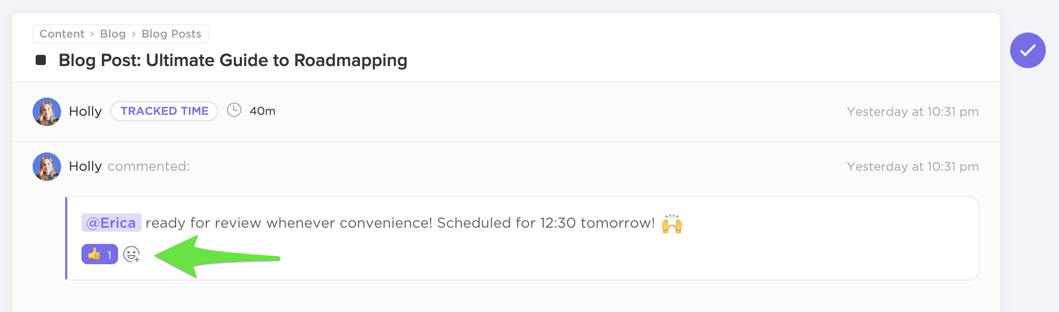Open task title Ultimate Guide to Roadmapping

(x=233, y=60)
